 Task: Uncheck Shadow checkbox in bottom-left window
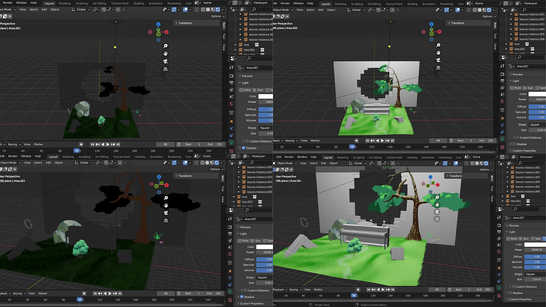click(x=242, y=297)
